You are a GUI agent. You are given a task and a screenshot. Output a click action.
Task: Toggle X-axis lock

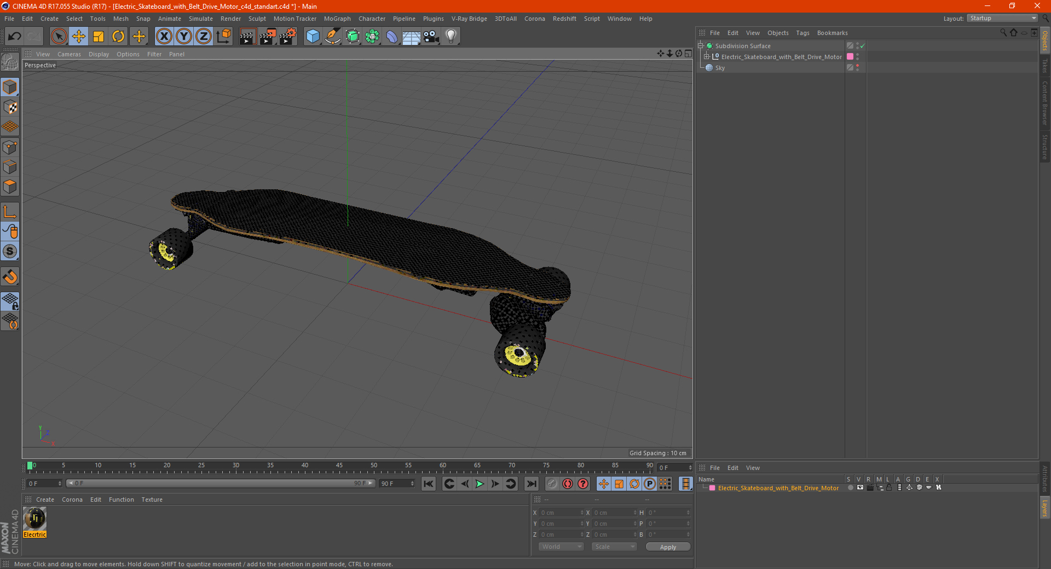[164, 37]
